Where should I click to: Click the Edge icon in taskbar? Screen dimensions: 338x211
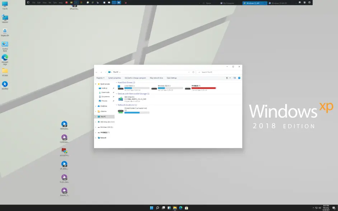coord(180,208)
